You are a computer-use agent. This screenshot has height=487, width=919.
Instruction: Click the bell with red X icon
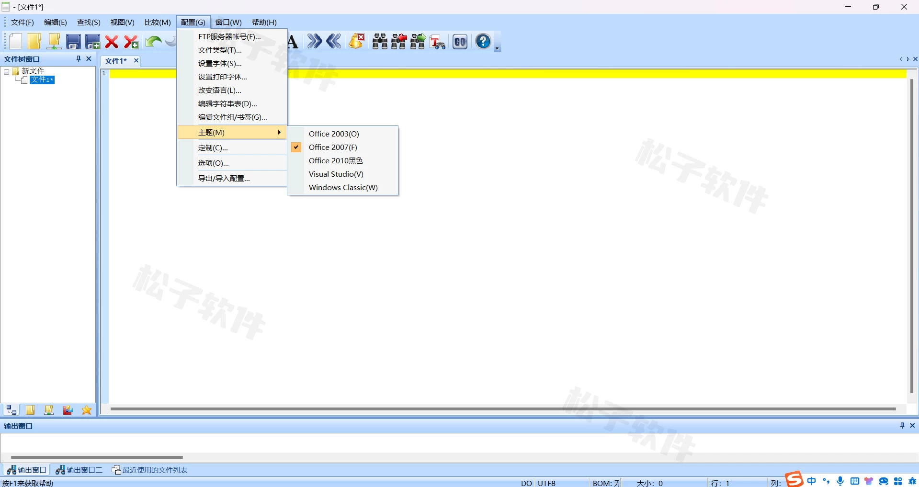[x=357, y=41]
